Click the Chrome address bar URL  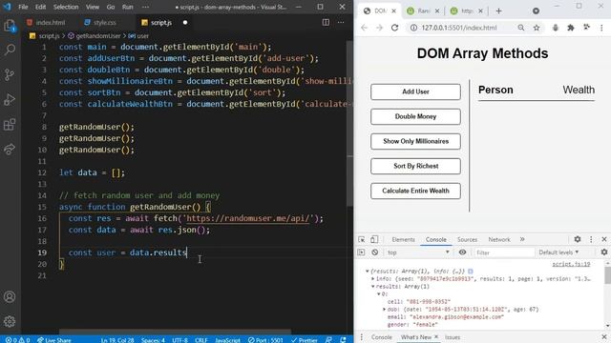pos(459,28)
